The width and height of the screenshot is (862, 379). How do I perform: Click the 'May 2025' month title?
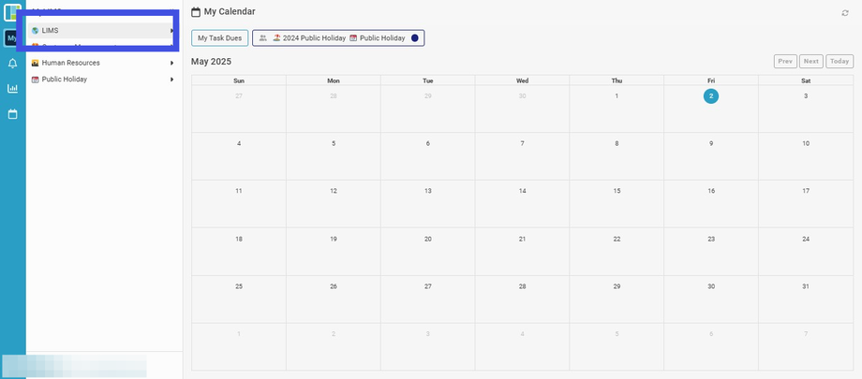211,62
